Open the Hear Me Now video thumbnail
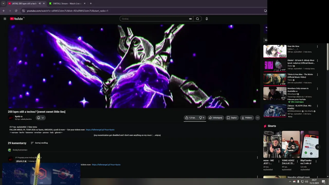This screenshot has width=329, height=185. tap(275, 51)
